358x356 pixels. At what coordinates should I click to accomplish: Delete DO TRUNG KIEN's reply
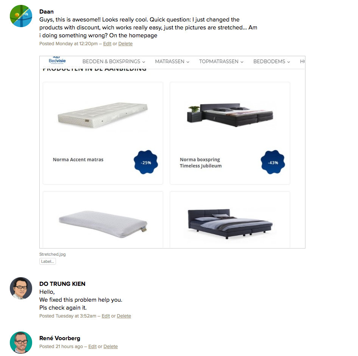124,316
